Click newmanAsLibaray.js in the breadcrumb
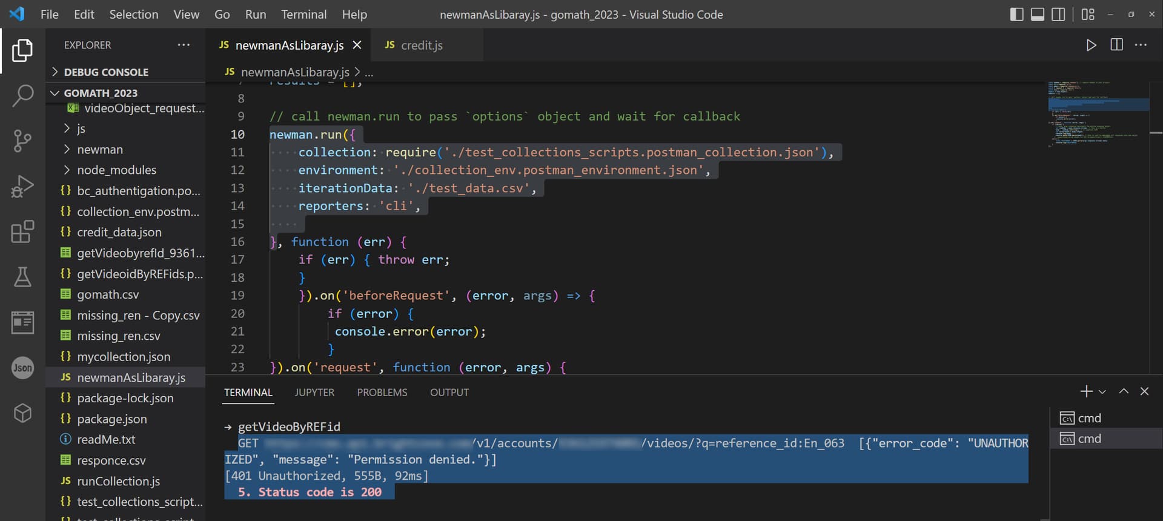The image size is (1163, 521). tap(295, 72)
